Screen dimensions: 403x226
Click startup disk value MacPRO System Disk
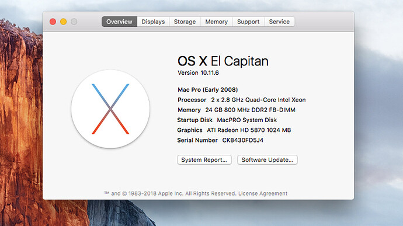pos(247,120)
